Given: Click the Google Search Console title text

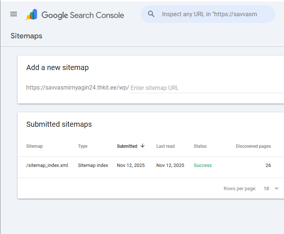Looking at the screenshot, I should click(83, 15).
